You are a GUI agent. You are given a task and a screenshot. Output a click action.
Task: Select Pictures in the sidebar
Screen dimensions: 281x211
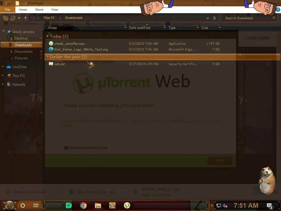(21, 58)
